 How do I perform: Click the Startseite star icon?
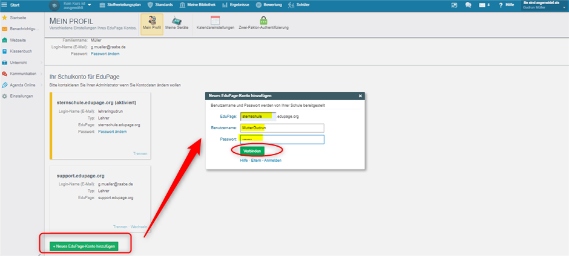click(4, 18)
